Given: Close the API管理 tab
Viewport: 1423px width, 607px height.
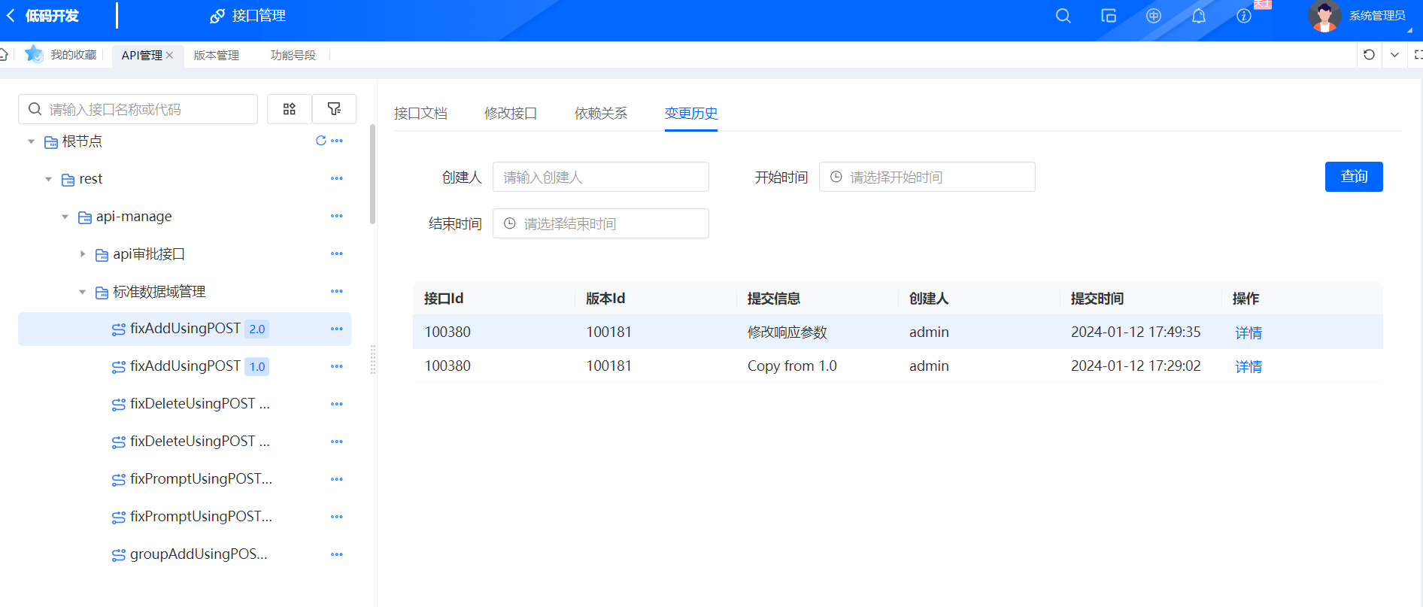Looking at the screenshot, I should (x=170, y=55).
